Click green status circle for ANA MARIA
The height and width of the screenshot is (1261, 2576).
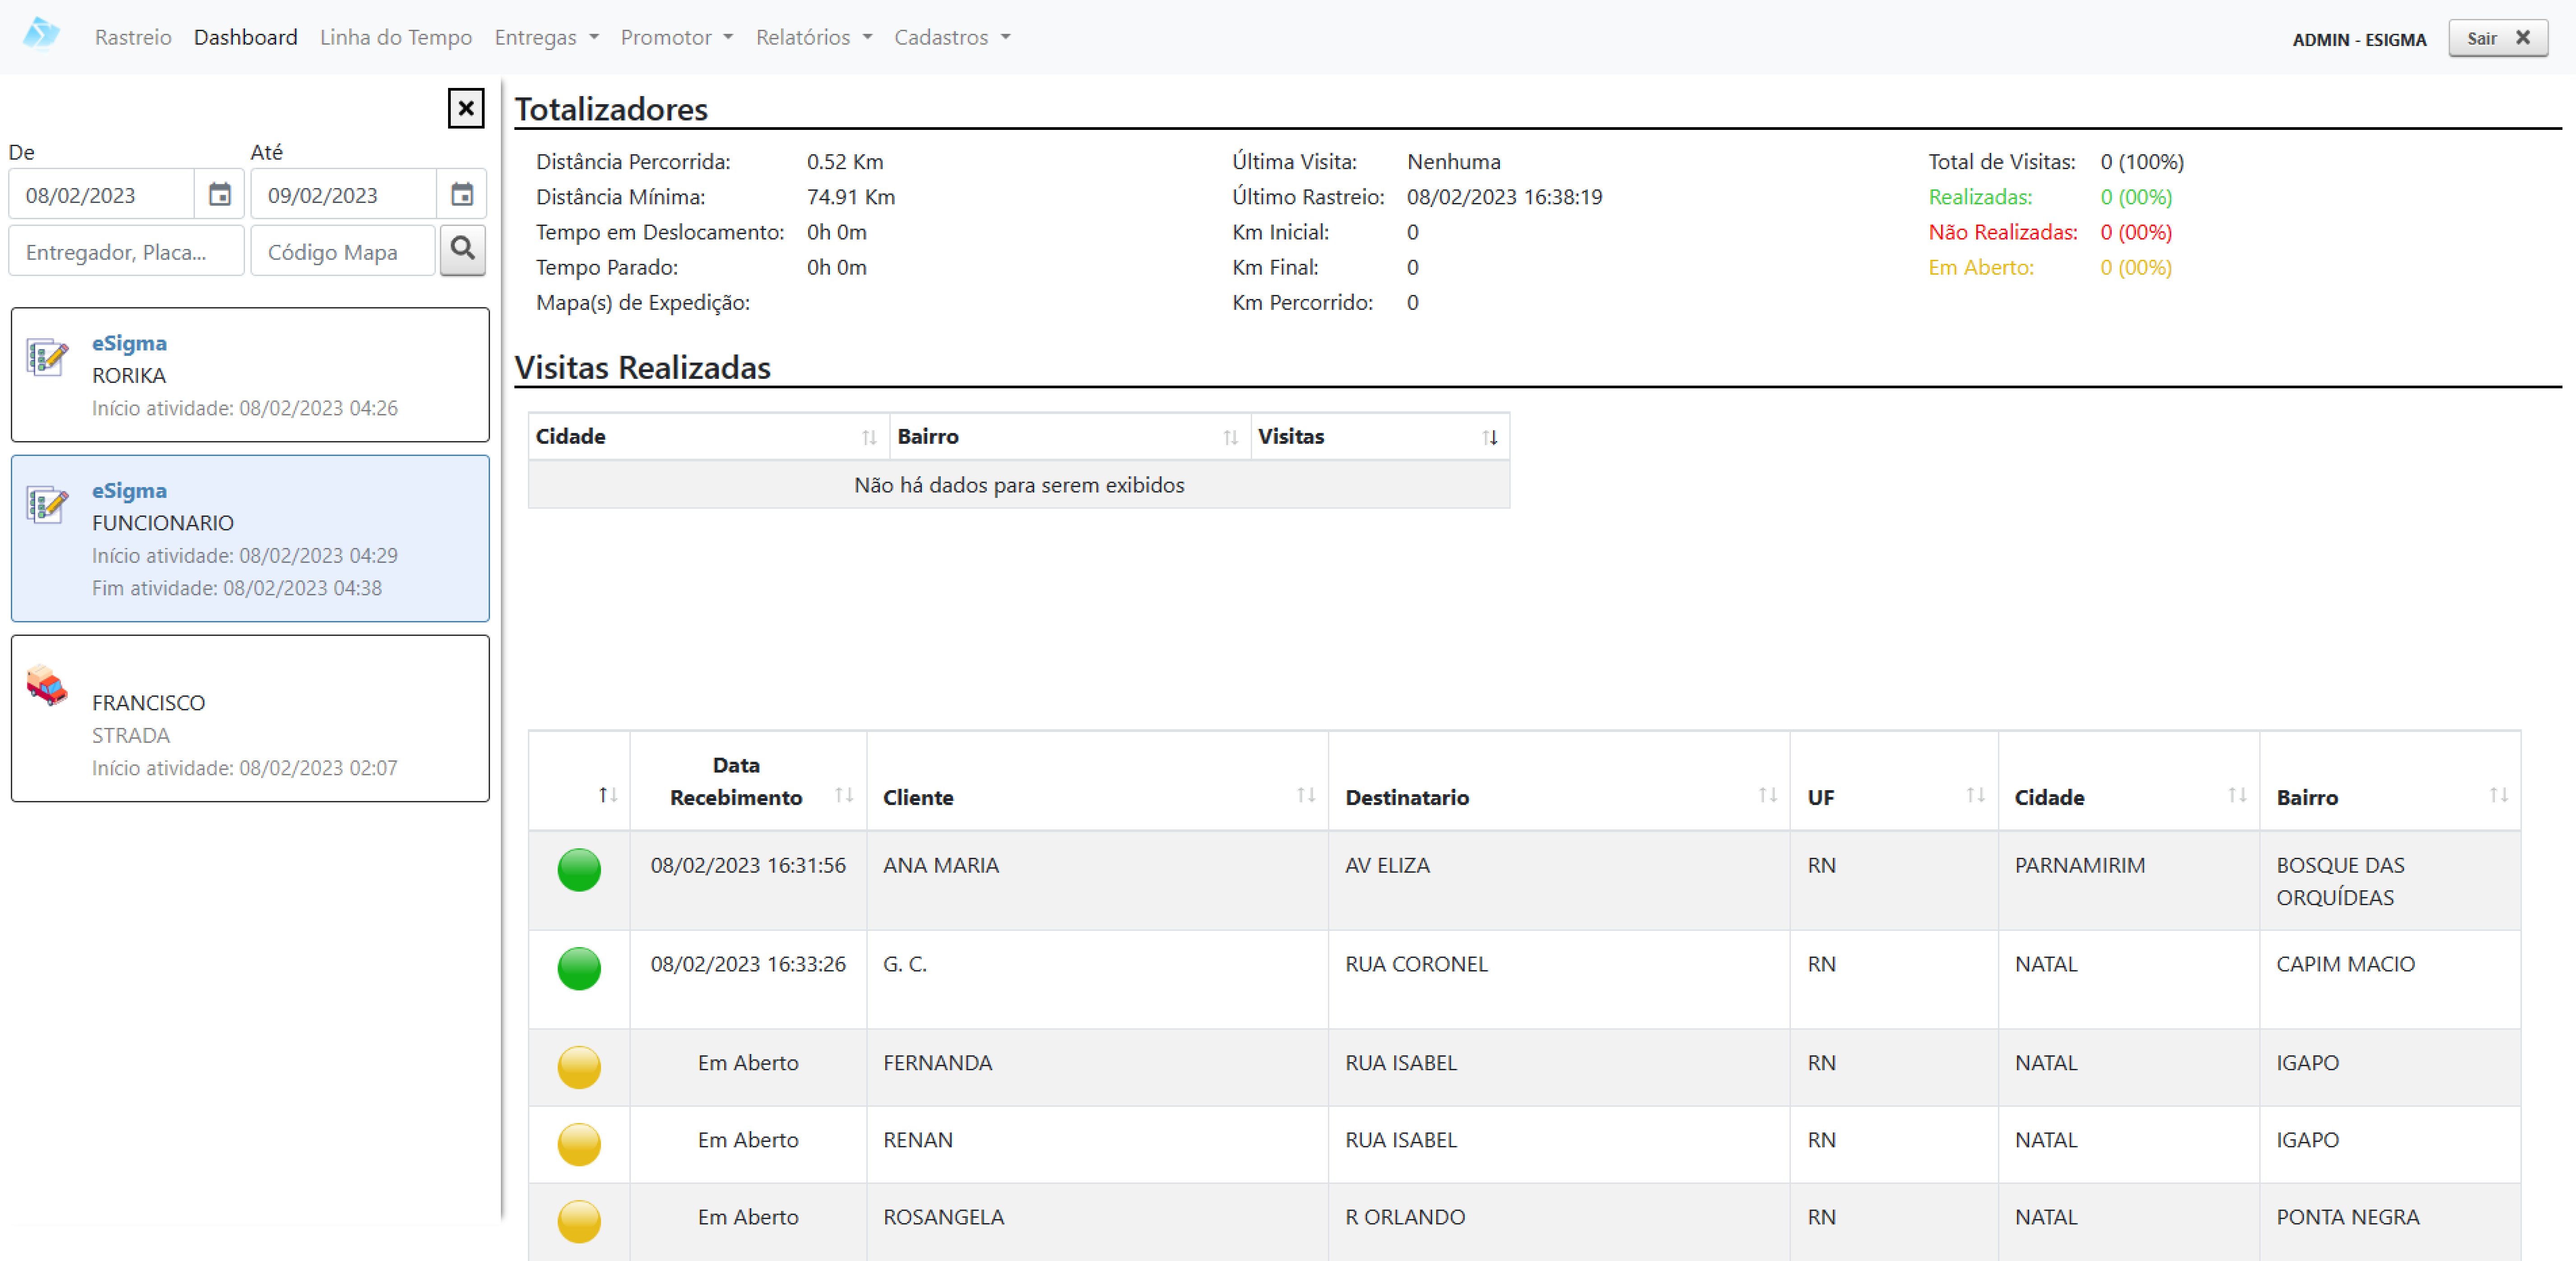coord(579,870)
